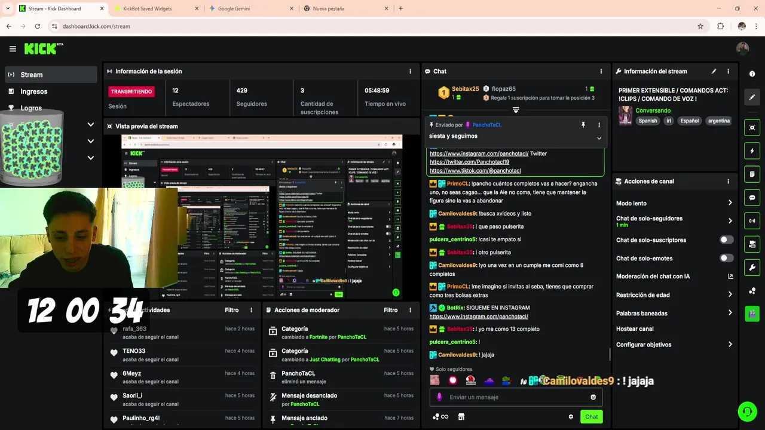Screen dimensions: 765x430
Task: Click the focus frame icon in right rail
Action: pyautogui.click(x=752, y=127)
